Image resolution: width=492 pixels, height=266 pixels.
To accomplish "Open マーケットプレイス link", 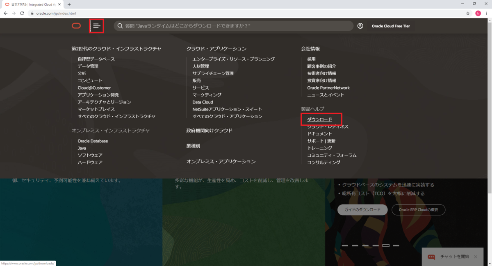I will (x=96, y=109).
